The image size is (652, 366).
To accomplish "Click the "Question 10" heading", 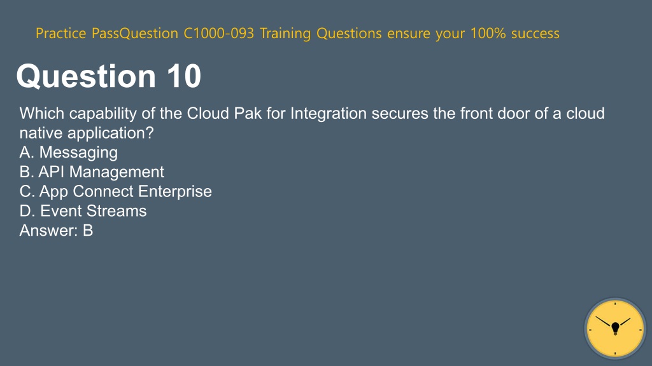I will click(x=108, y=76).
